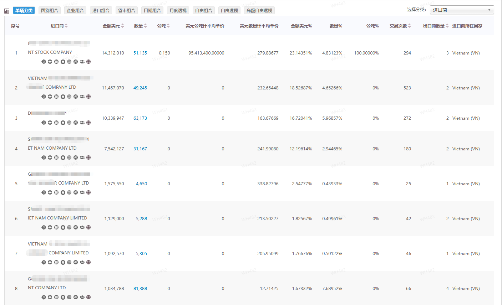Click the BI icon in row 2

tap(56, 97)
